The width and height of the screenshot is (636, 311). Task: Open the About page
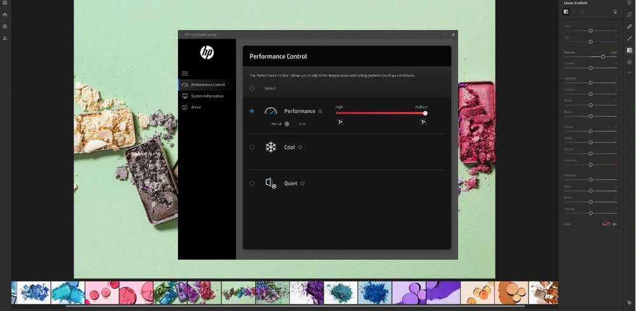point(196,107)
